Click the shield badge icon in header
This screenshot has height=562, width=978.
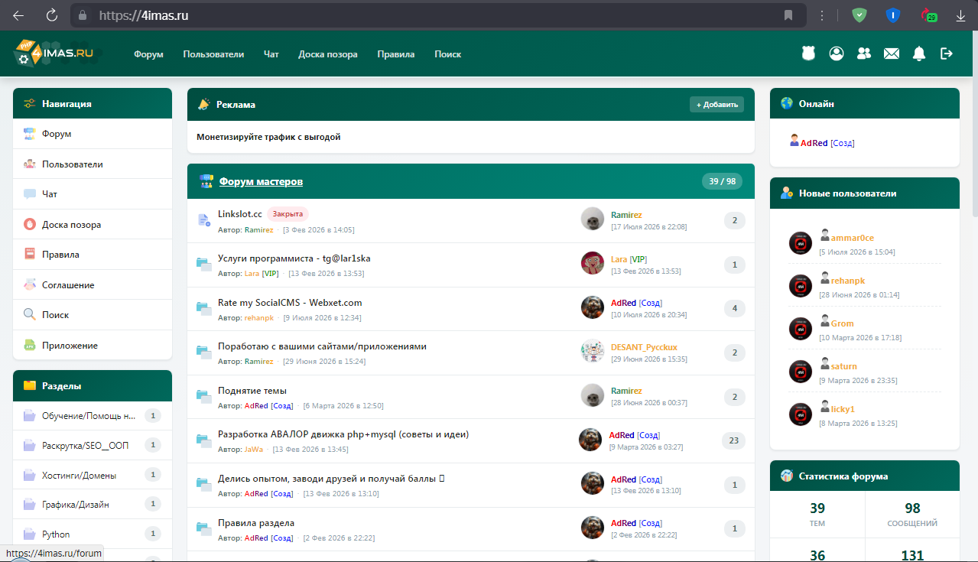click(x=809, y=54)
